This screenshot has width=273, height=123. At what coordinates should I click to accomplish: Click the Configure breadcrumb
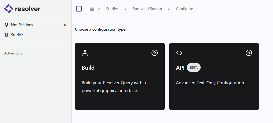[184, 9]
